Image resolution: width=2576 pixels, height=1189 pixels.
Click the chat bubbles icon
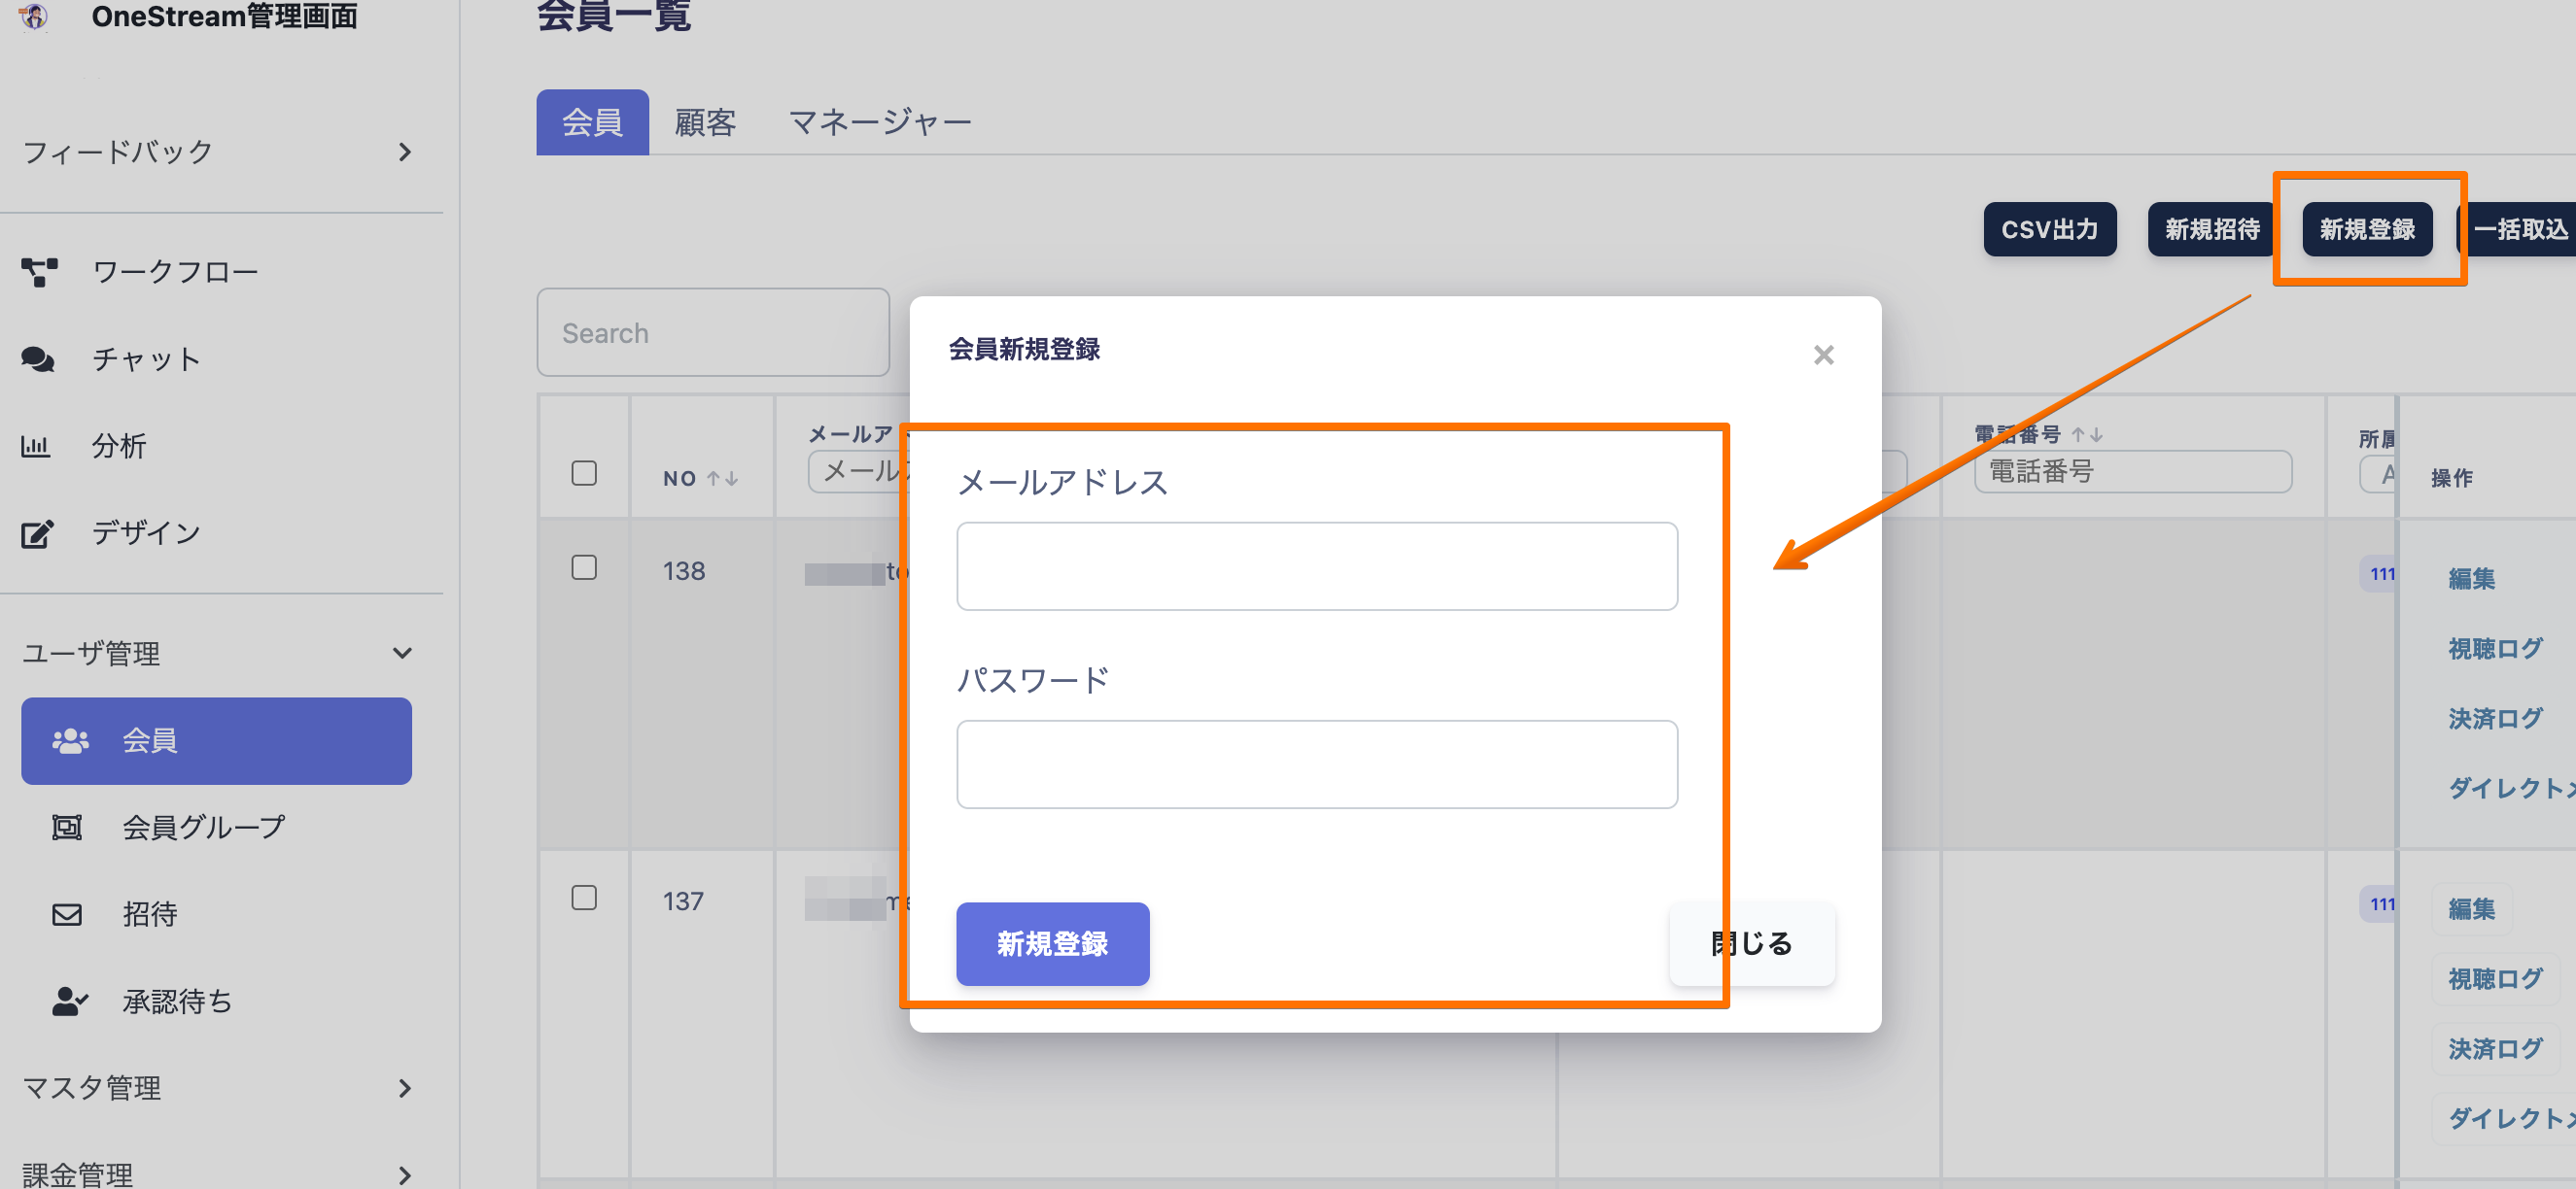38,358
